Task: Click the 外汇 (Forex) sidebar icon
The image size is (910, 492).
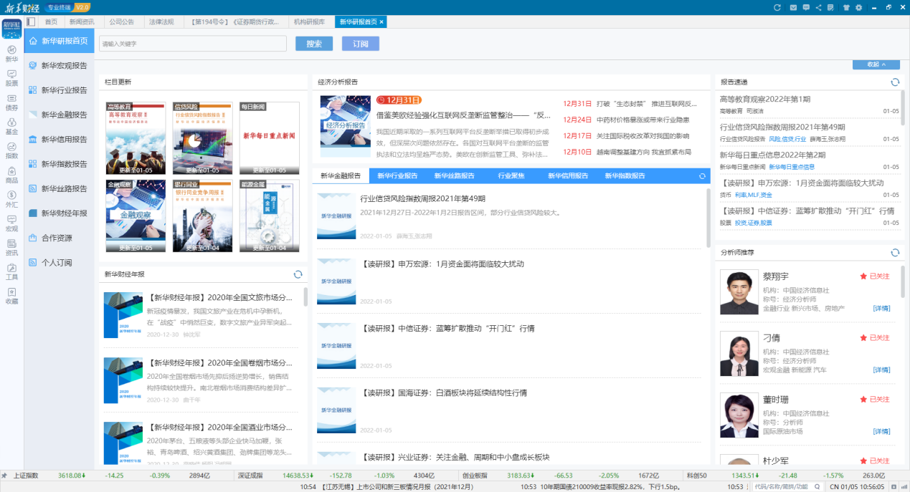Action: click(x=11, y=199)
